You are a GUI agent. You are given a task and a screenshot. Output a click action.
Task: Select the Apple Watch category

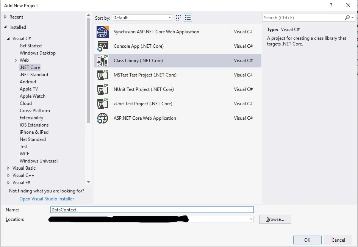point(33,96)
